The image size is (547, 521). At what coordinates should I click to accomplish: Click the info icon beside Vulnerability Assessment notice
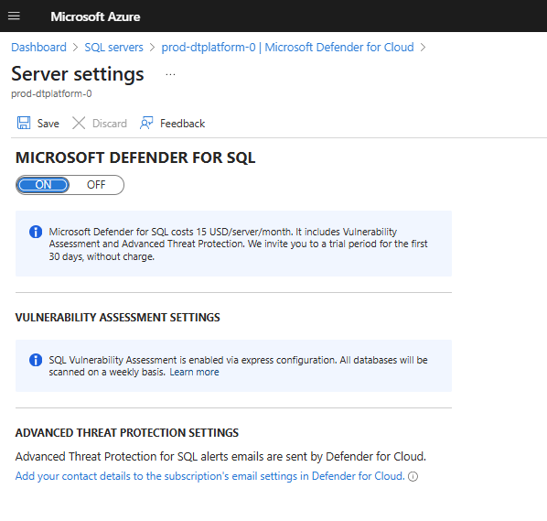(36, 360)
